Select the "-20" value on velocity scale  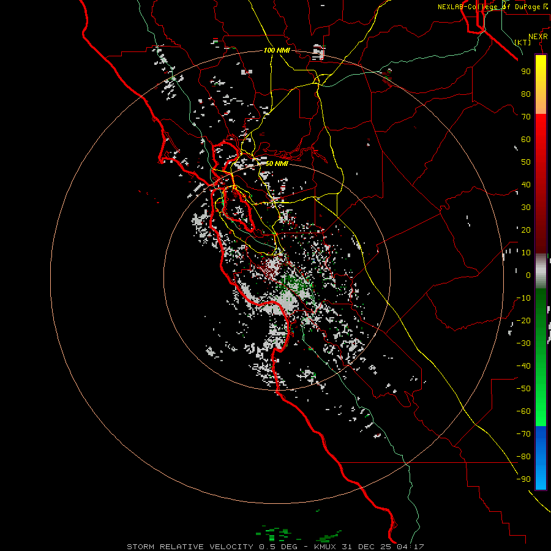[523, 320]
